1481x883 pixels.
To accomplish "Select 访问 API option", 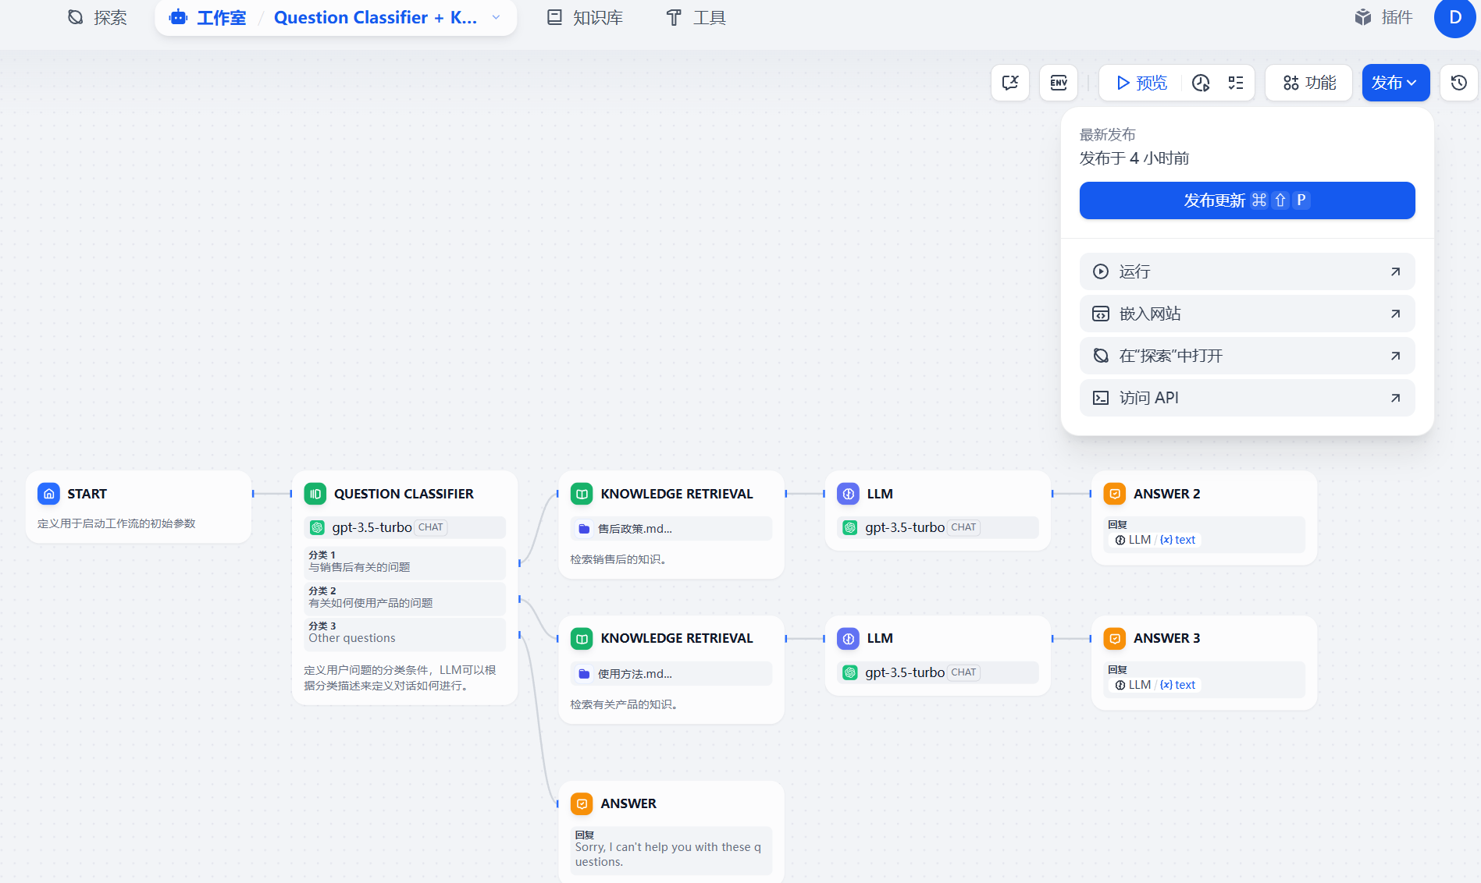I will pyautogui.click(x=1247, y=398).
